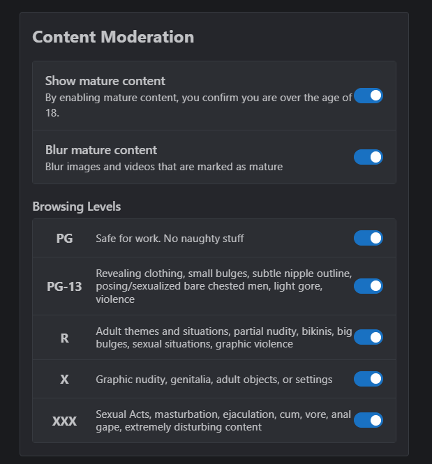The height and width of the screenshot is (464, 432).
Task: Toggle the Show mature content switch
Action: tap(368, 96)
